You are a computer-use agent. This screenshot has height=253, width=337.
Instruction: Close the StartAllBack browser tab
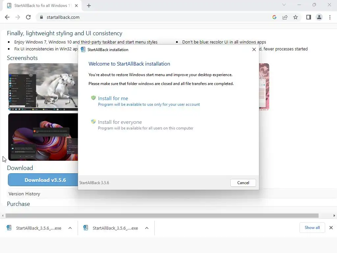(x=76, y=6)
